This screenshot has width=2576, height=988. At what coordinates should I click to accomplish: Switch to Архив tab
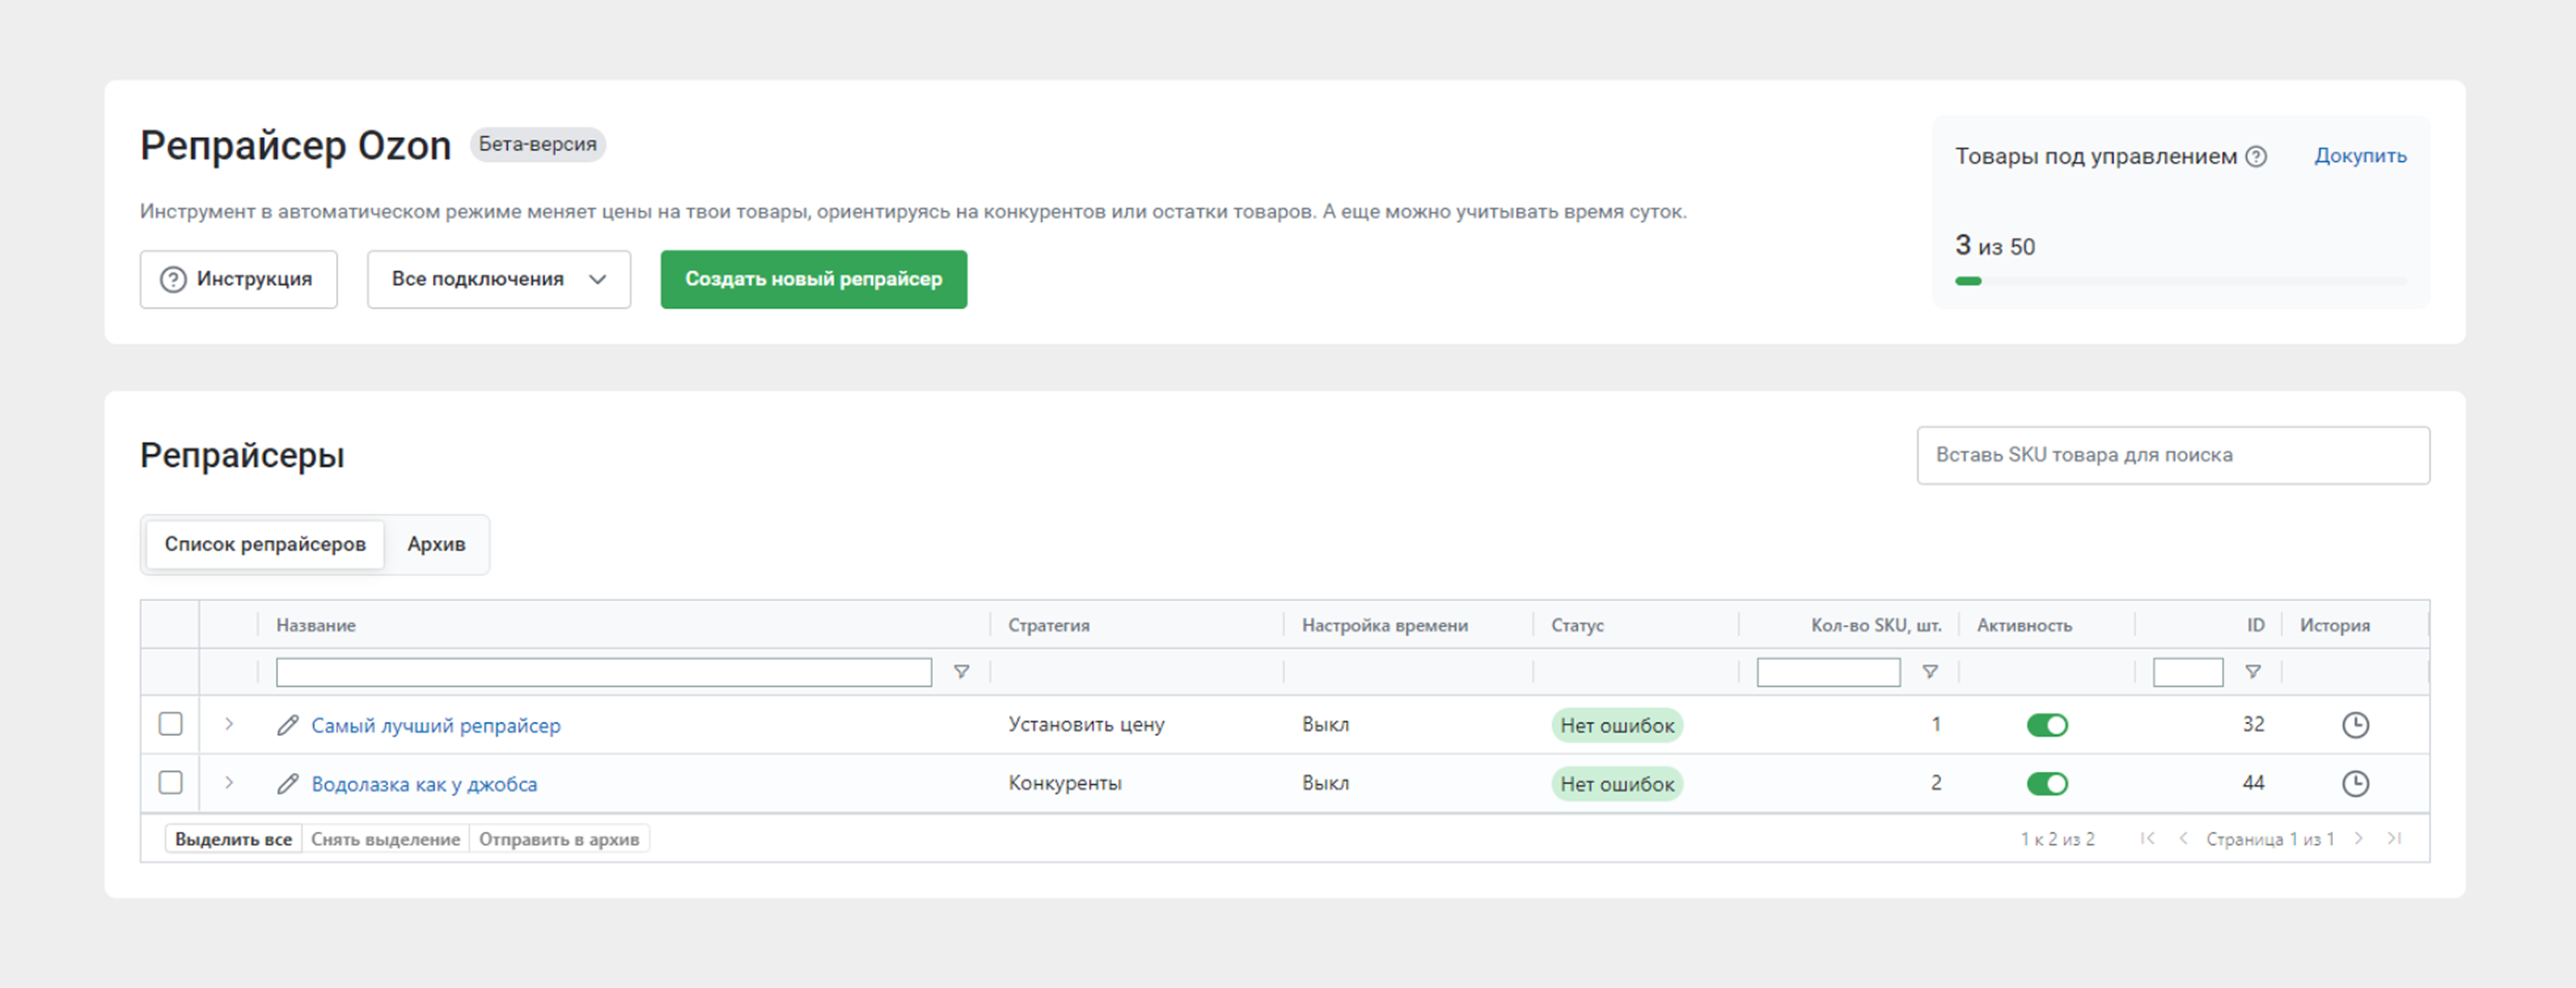click(436, 544)
